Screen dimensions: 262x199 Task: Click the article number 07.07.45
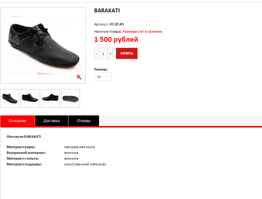[x=117, y=24]
